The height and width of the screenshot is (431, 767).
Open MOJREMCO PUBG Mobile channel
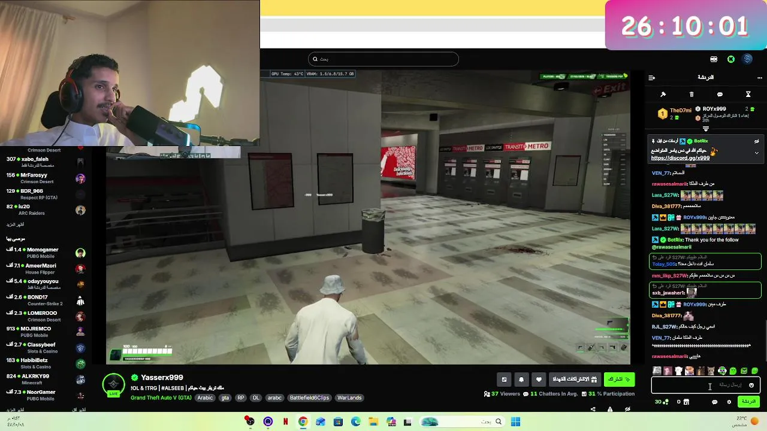(x=46, y=332)
